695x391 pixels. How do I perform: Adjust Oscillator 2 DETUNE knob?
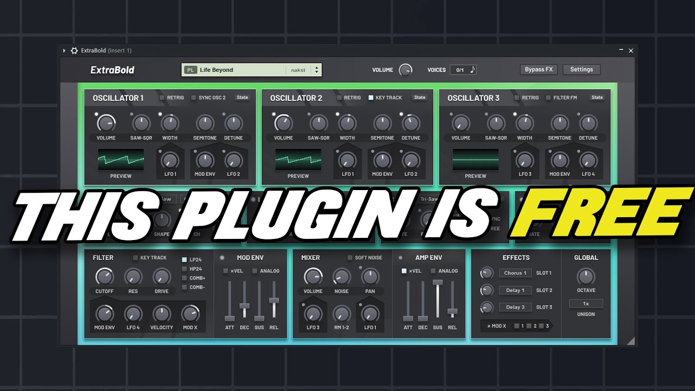(x=411, y=123)
